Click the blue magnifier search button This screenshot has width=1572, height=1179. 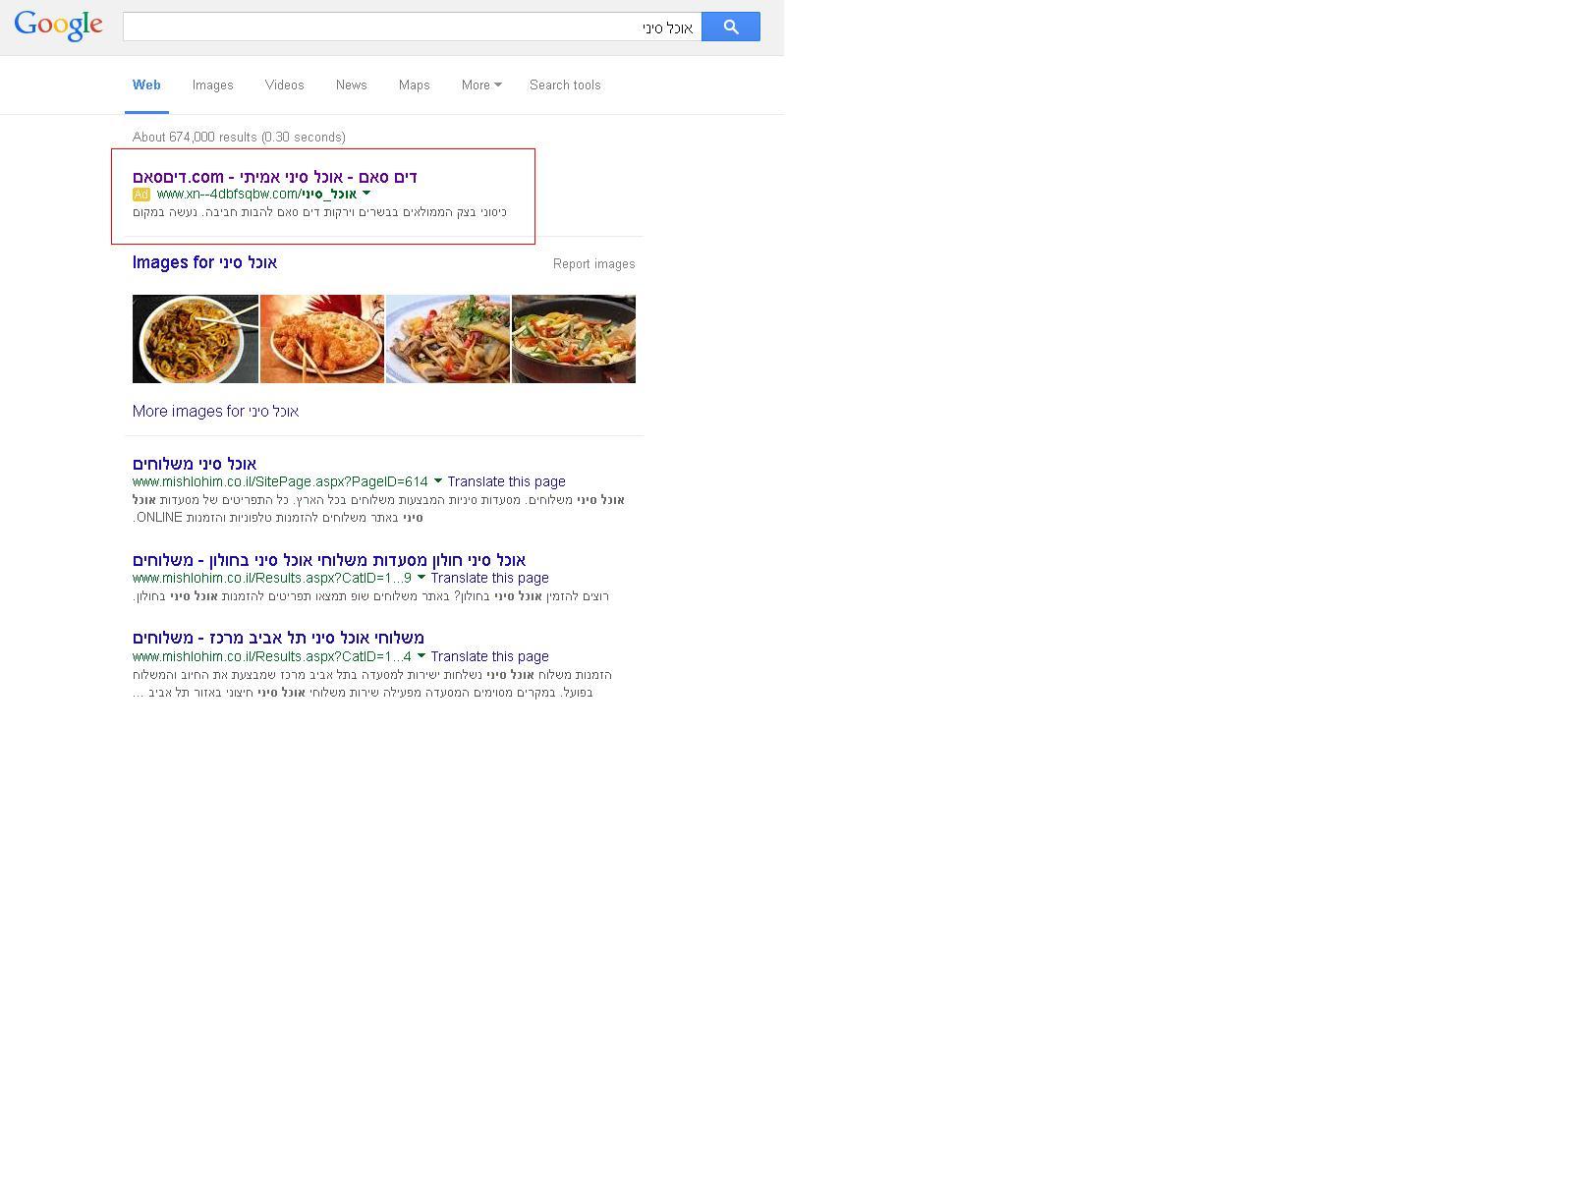730,27
